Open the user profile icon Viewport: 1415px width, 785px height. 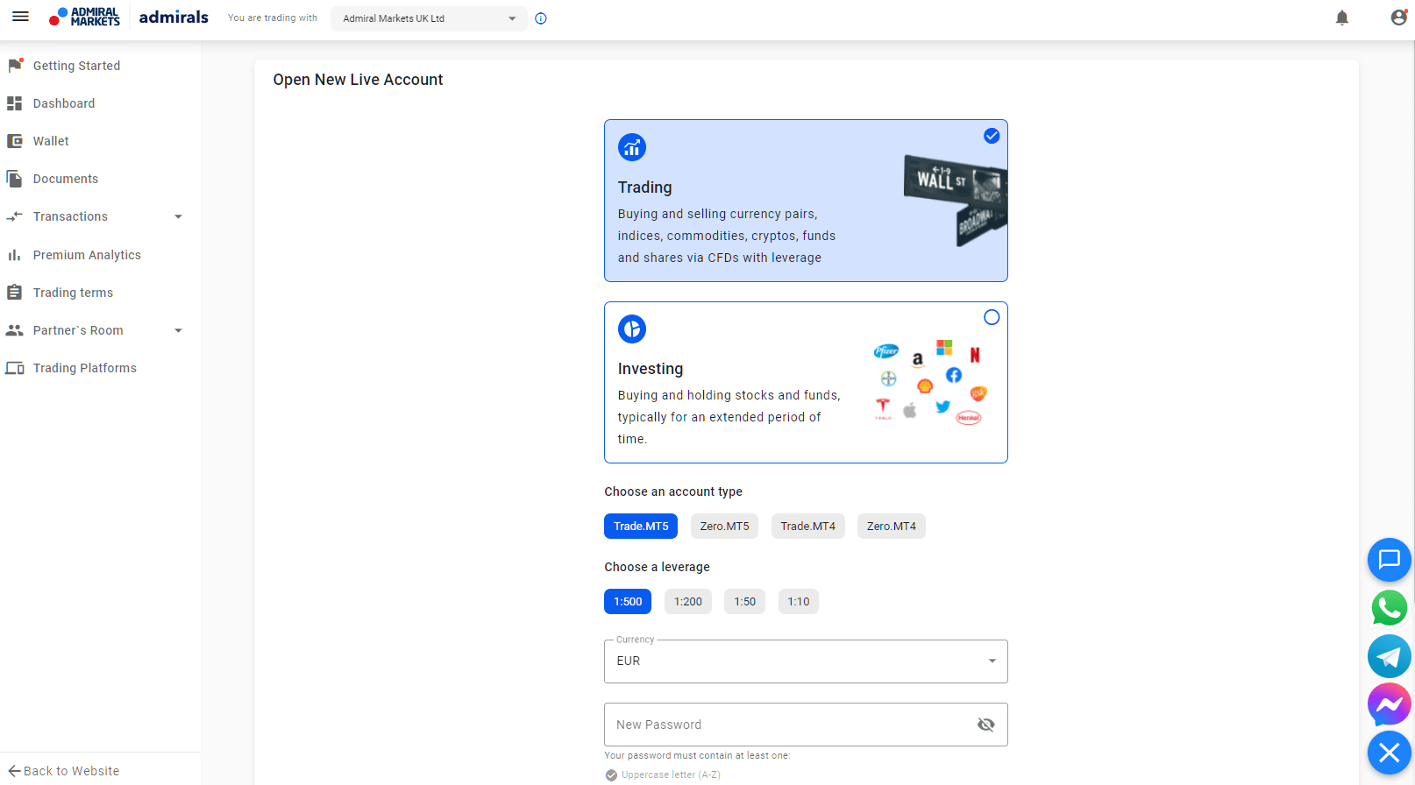(1398, 18)
